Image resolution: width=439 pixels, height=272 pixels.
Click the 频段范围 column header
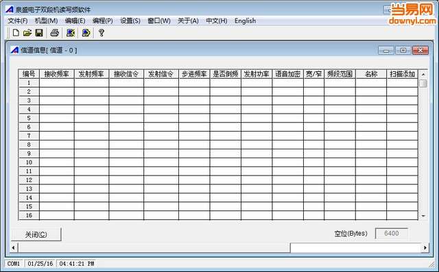(x=340, y=74)
